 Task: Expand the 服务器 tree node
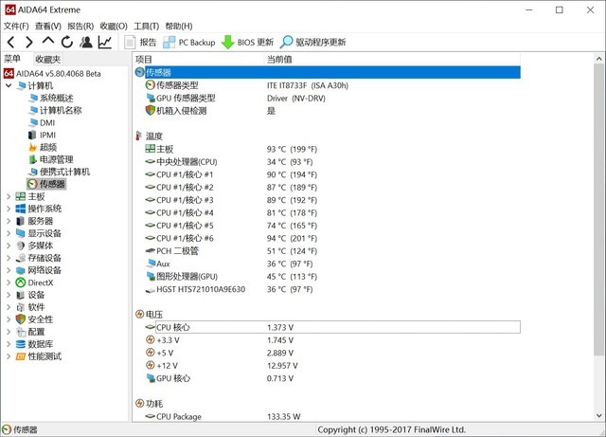[x=9, y=221]
